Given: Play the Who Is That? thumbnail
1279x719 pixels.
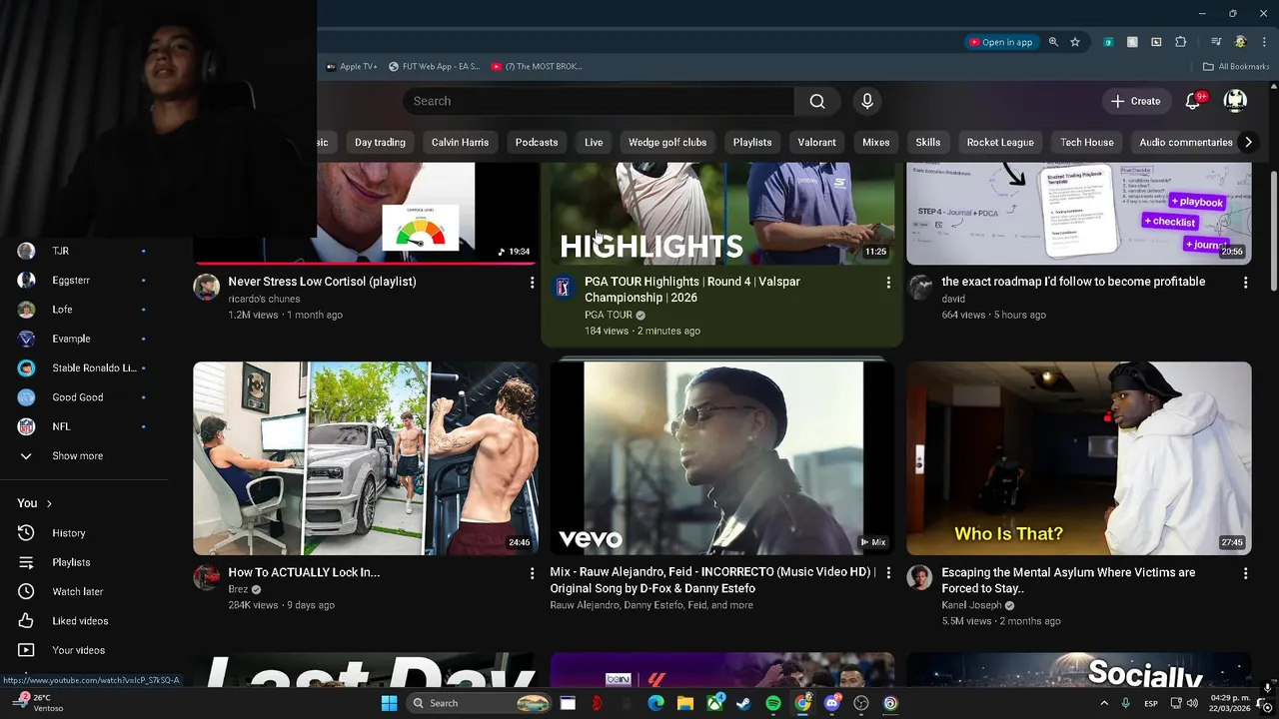Looking at the screenshot, I should 1078,458.
